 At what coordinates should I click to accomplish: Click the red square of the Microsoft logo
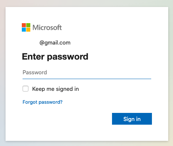24,25
